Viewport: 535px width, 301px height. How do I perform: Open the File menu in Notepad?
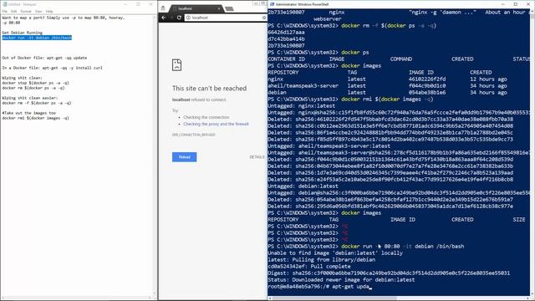point(4,11)
